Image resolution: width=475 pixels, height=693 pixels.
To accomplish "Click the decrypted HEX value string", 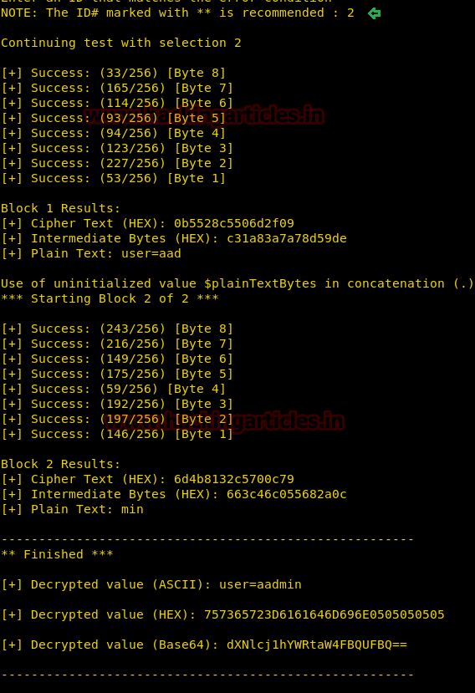I will coord(324,614).
